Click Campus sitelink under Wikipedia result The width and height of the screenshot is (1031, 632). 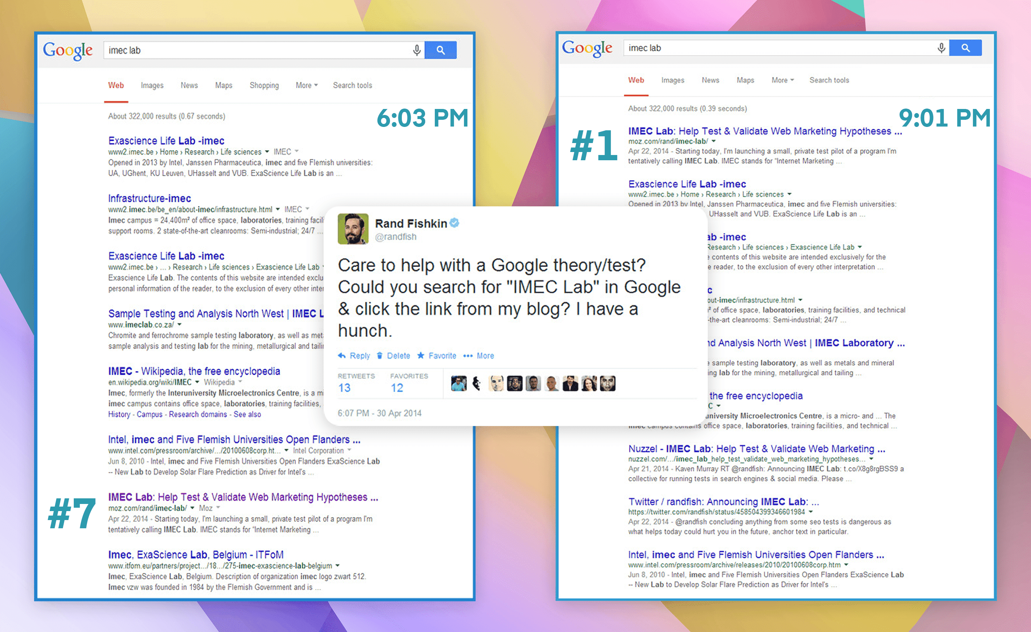(149, 414)
